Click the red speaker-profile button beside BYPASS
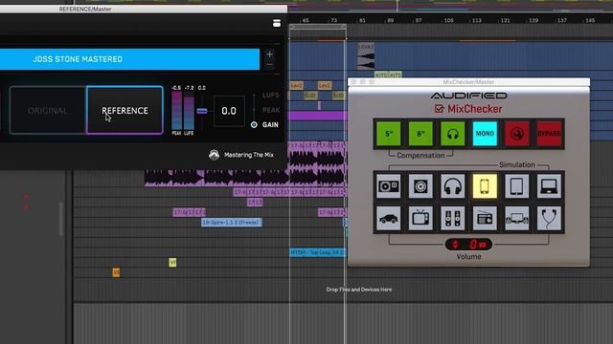 point(517,134)
